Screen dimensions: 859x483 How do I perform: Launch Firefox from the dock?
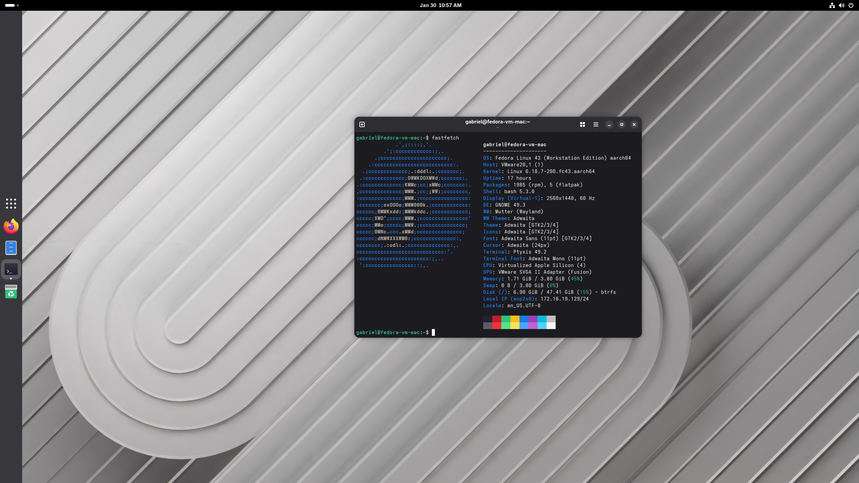tap(11, 226)
